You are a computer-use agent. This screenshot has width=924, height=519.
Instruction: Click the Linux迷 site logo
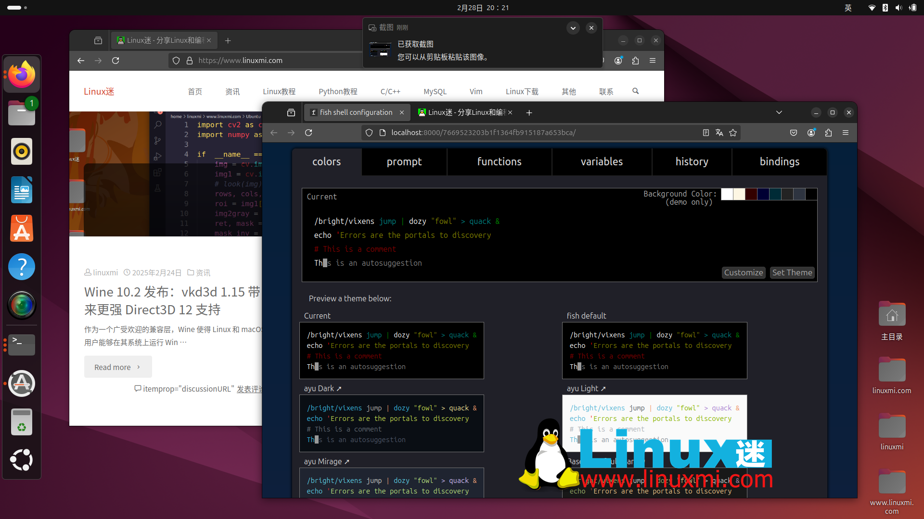point(99,92)
